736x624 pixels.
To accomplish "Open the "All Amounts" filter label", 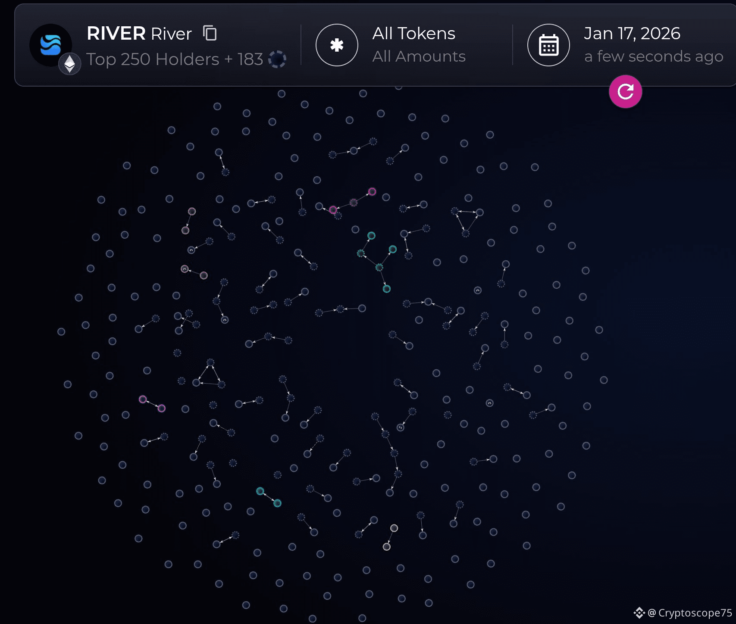I will [x=419, y=56].
